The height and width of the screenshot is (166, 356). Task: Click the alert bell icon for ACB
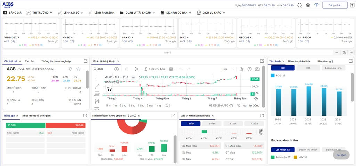71,69
